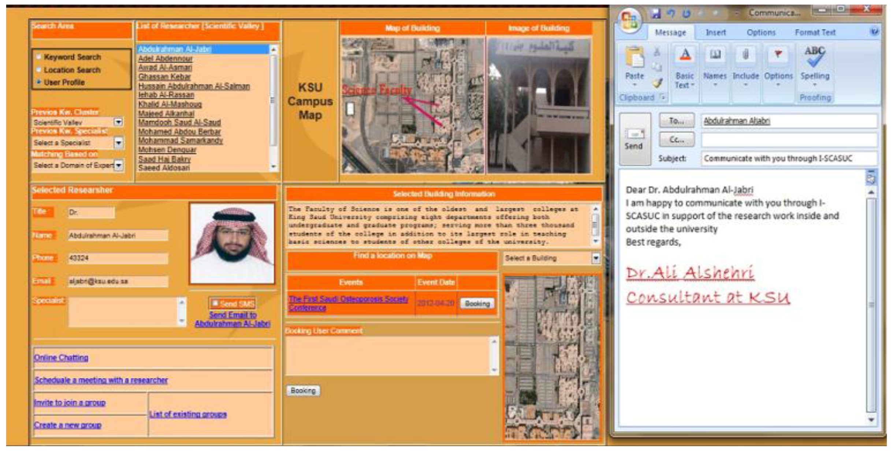Select Mohammad Samarkandy in researcher list
The width and height of the screenshot is (893, 451).
(x=181, y=140)
